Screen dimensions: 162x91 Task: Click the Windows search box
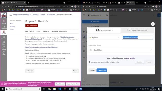point(23,89)
